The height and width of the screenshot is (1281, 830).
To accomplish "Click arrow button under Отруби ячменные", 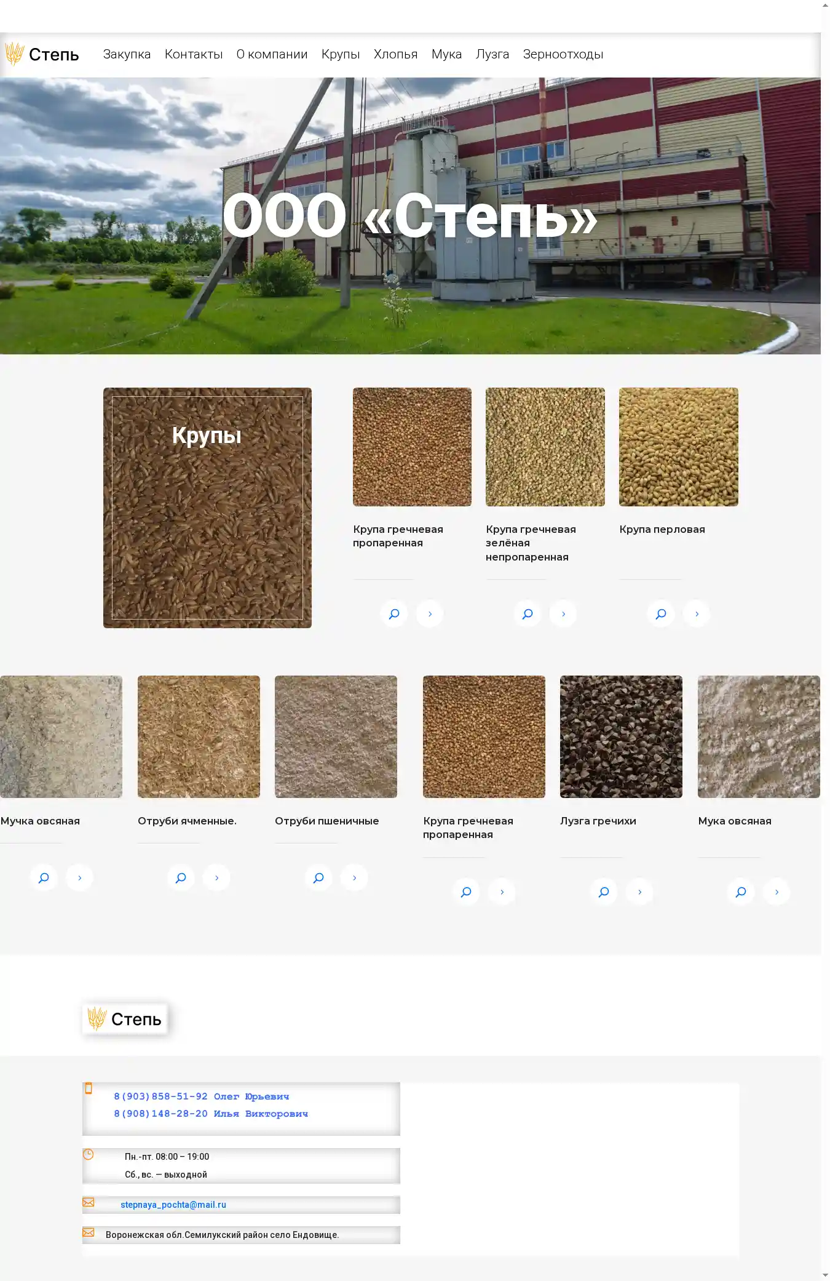I will tap(216, 878).
